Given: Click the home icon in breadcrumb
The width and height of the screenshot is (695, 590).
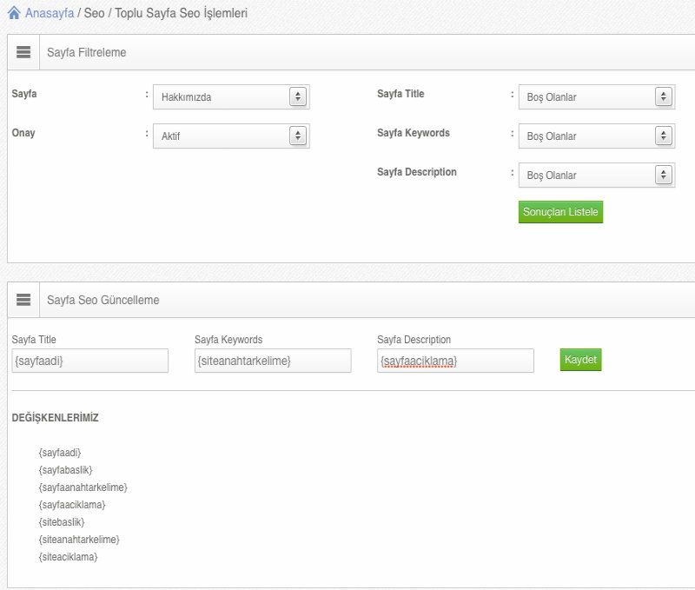Looking at the screenshot, I should pos(14,14).
